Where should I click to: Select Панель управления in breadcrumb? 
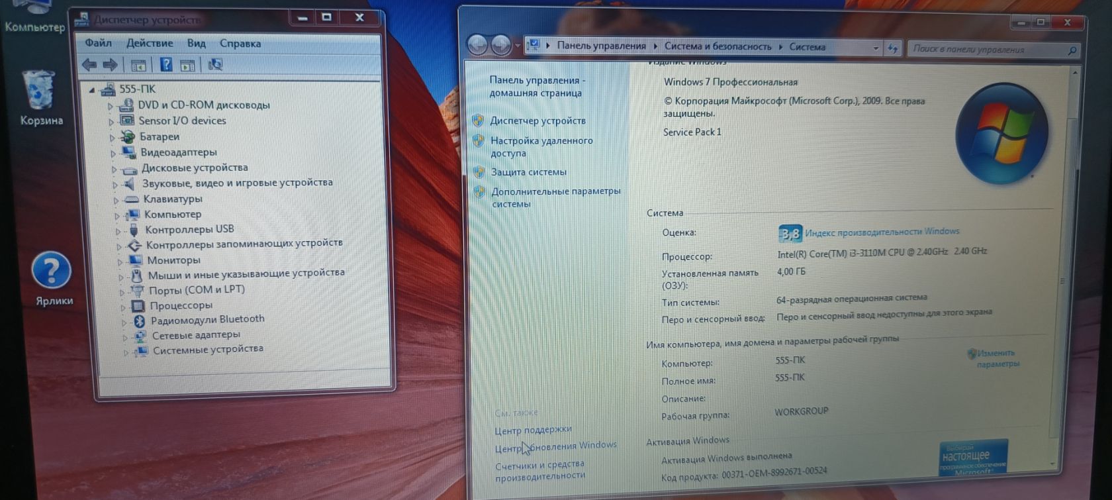tap(601, 46)
